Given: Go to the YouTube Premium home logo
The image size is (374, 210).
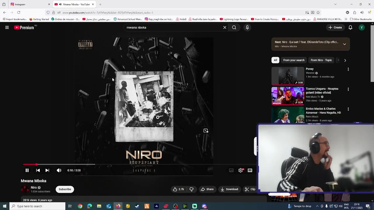Looking at the screenshot, I should coord(24,27).
